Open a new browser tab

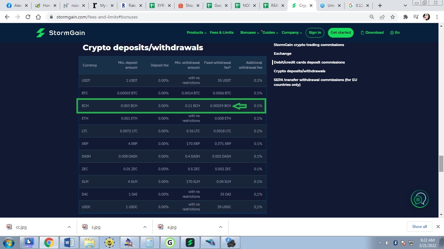coord(380,6)
